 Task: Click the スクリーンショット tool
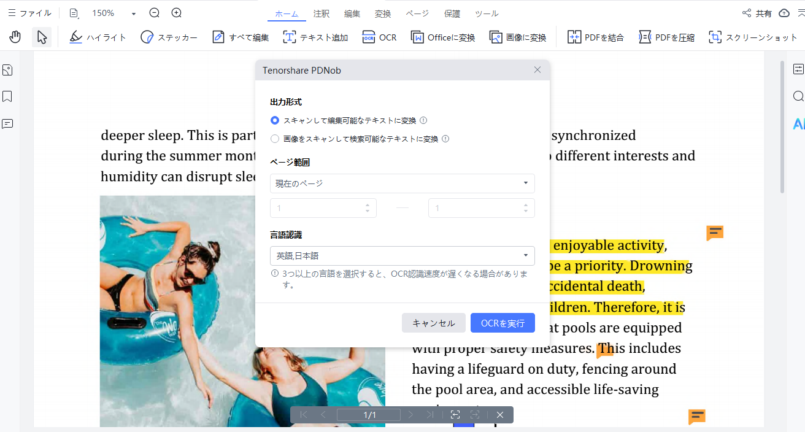click(x=753, y=37)
